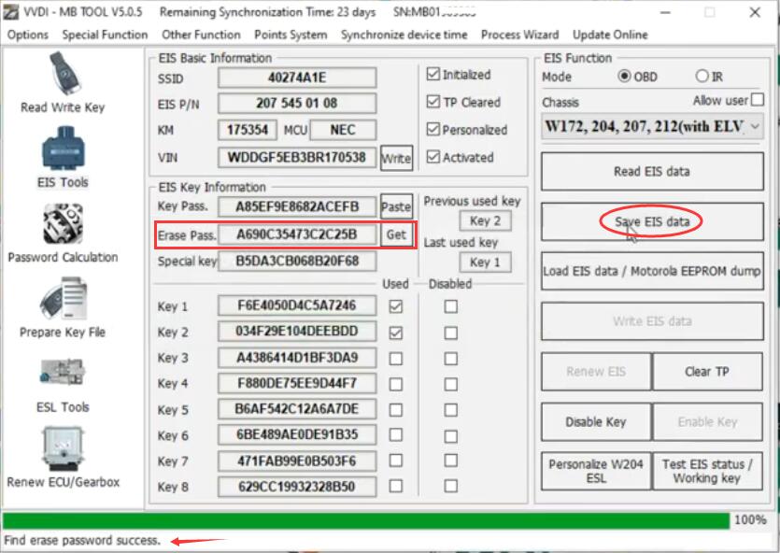Click the VIN field WDDGF5EB3BR170538
The width and height of the screenshot is (780, 553).
pos(297,158)
